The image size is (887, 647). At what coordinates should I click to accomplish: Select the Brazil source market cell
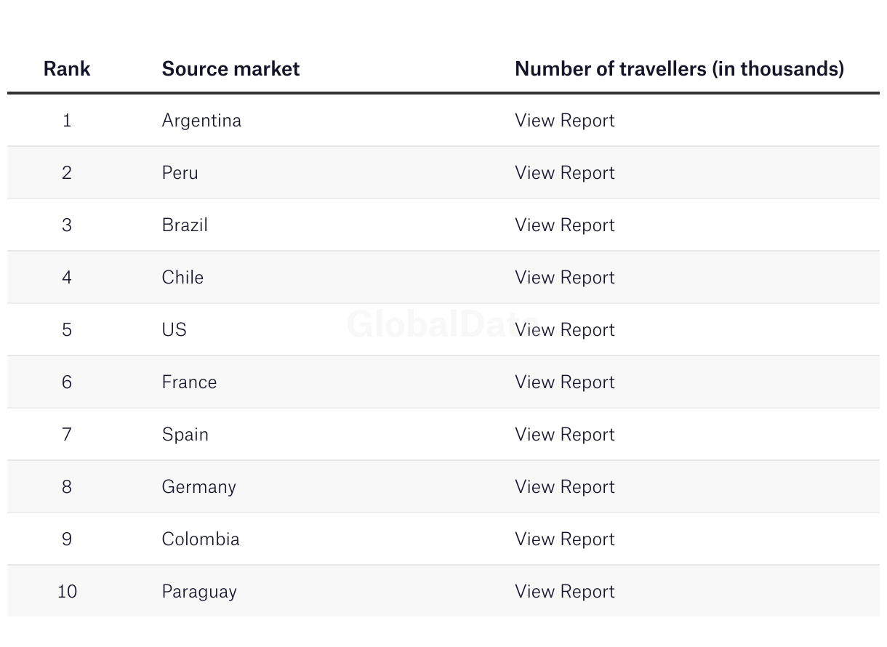185,225
